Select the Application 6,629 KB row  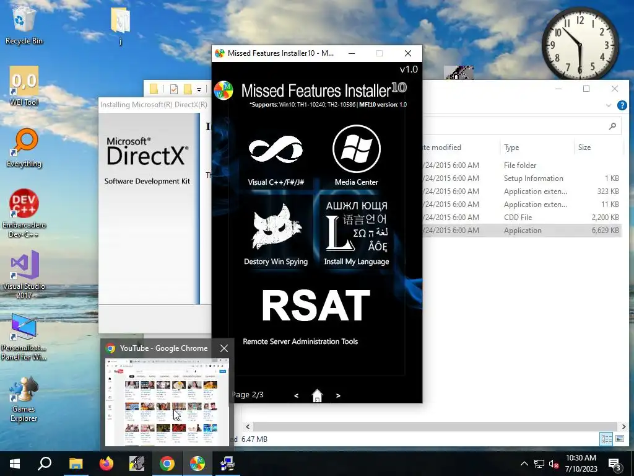[x=521, y=230]
